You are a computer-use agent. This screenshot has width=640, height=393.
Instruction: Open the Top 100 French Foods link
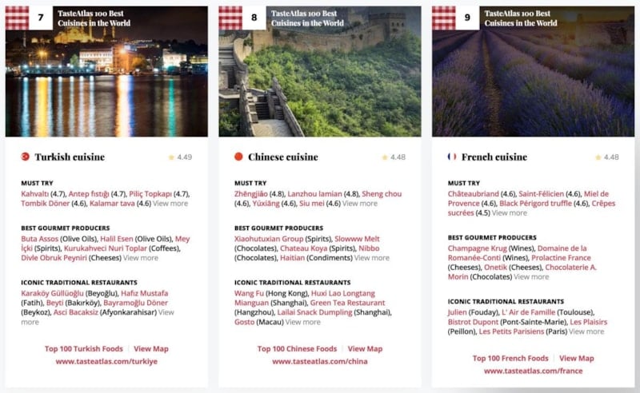pos(510,358)
